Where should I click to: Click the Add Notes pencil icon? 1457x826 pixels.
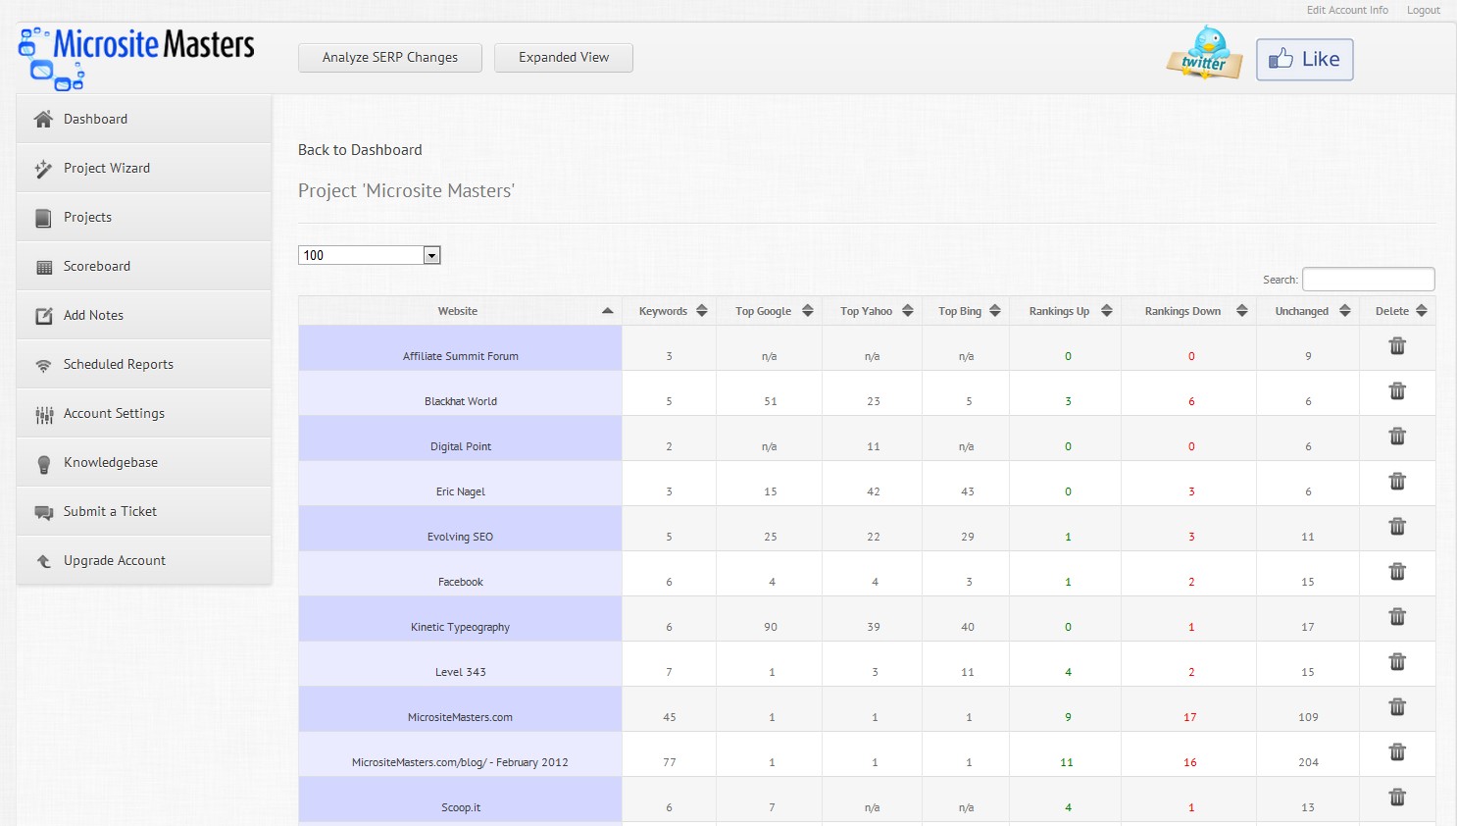click(43, 316)
